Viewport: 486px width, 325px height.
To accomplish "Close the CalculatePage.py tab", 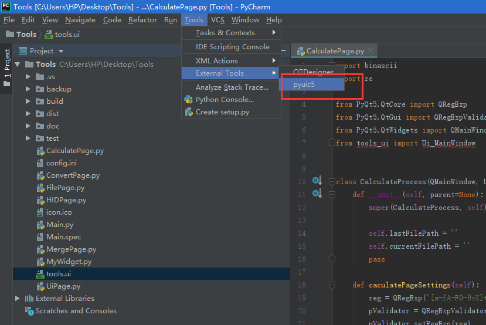I will pos(371,50).
